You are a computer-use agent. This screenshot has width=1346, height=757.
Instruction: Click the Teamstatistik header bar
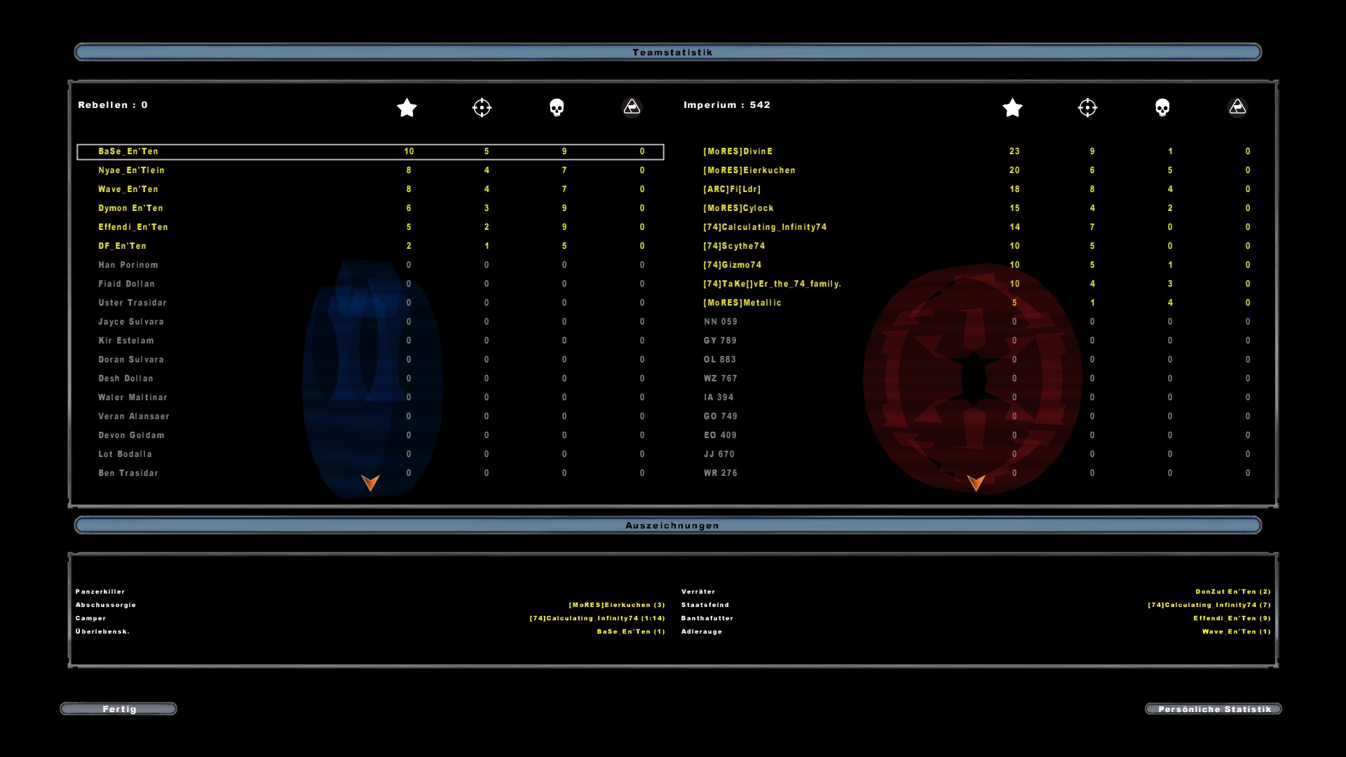click(x=668, y=52)
